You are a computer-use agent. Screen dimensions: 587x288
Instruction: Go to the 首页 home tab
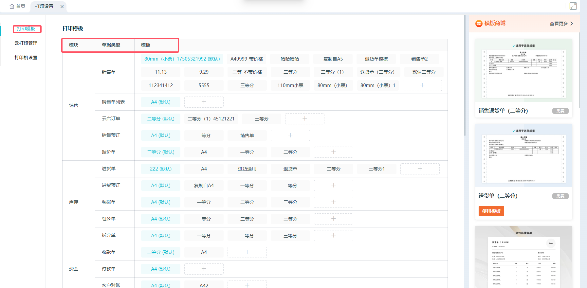pos(18,6)
